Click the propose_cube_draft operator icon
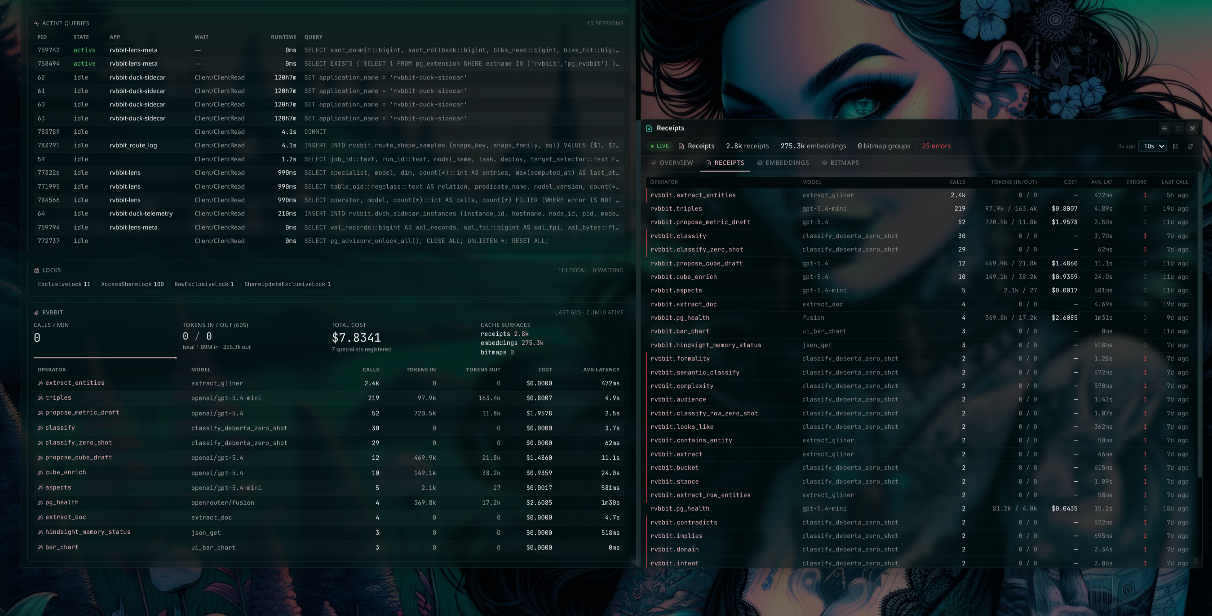 [x=40, y=458]
